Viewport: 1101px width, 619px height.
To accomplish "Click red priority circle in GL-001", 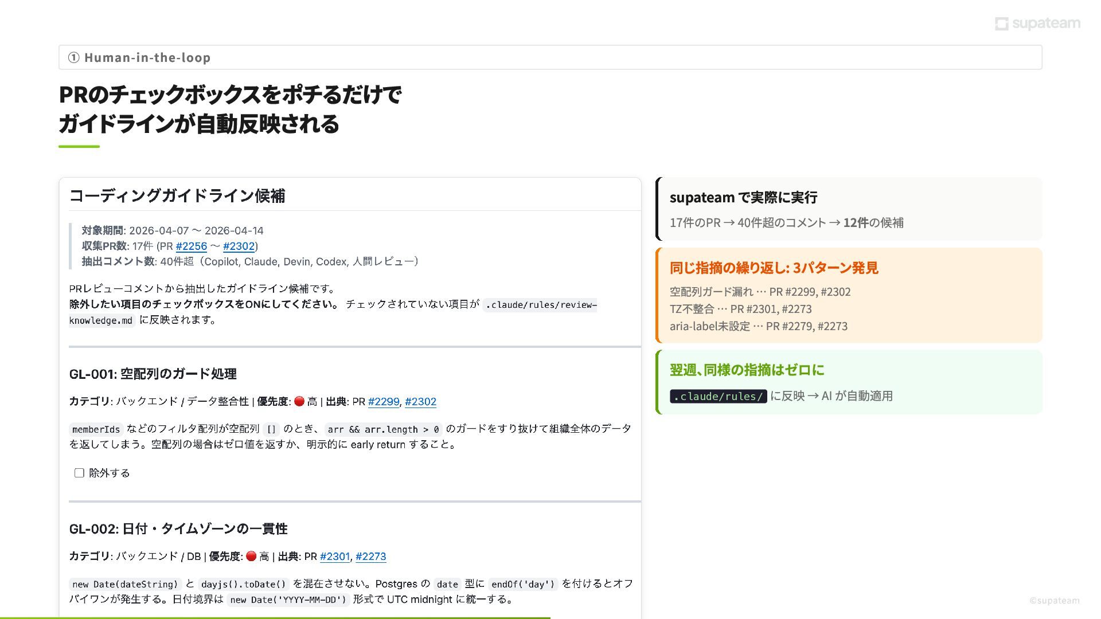I will click(x=299, y=401).
